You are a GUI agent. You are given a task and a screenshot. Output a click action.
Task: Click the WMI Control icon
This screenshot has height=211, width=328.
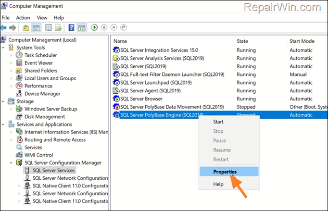[x=19, y=155]
